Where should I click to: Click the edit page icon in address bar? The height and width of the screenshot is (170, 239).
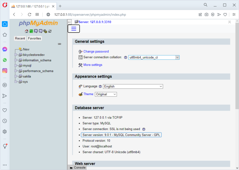(x=200, y=15)
